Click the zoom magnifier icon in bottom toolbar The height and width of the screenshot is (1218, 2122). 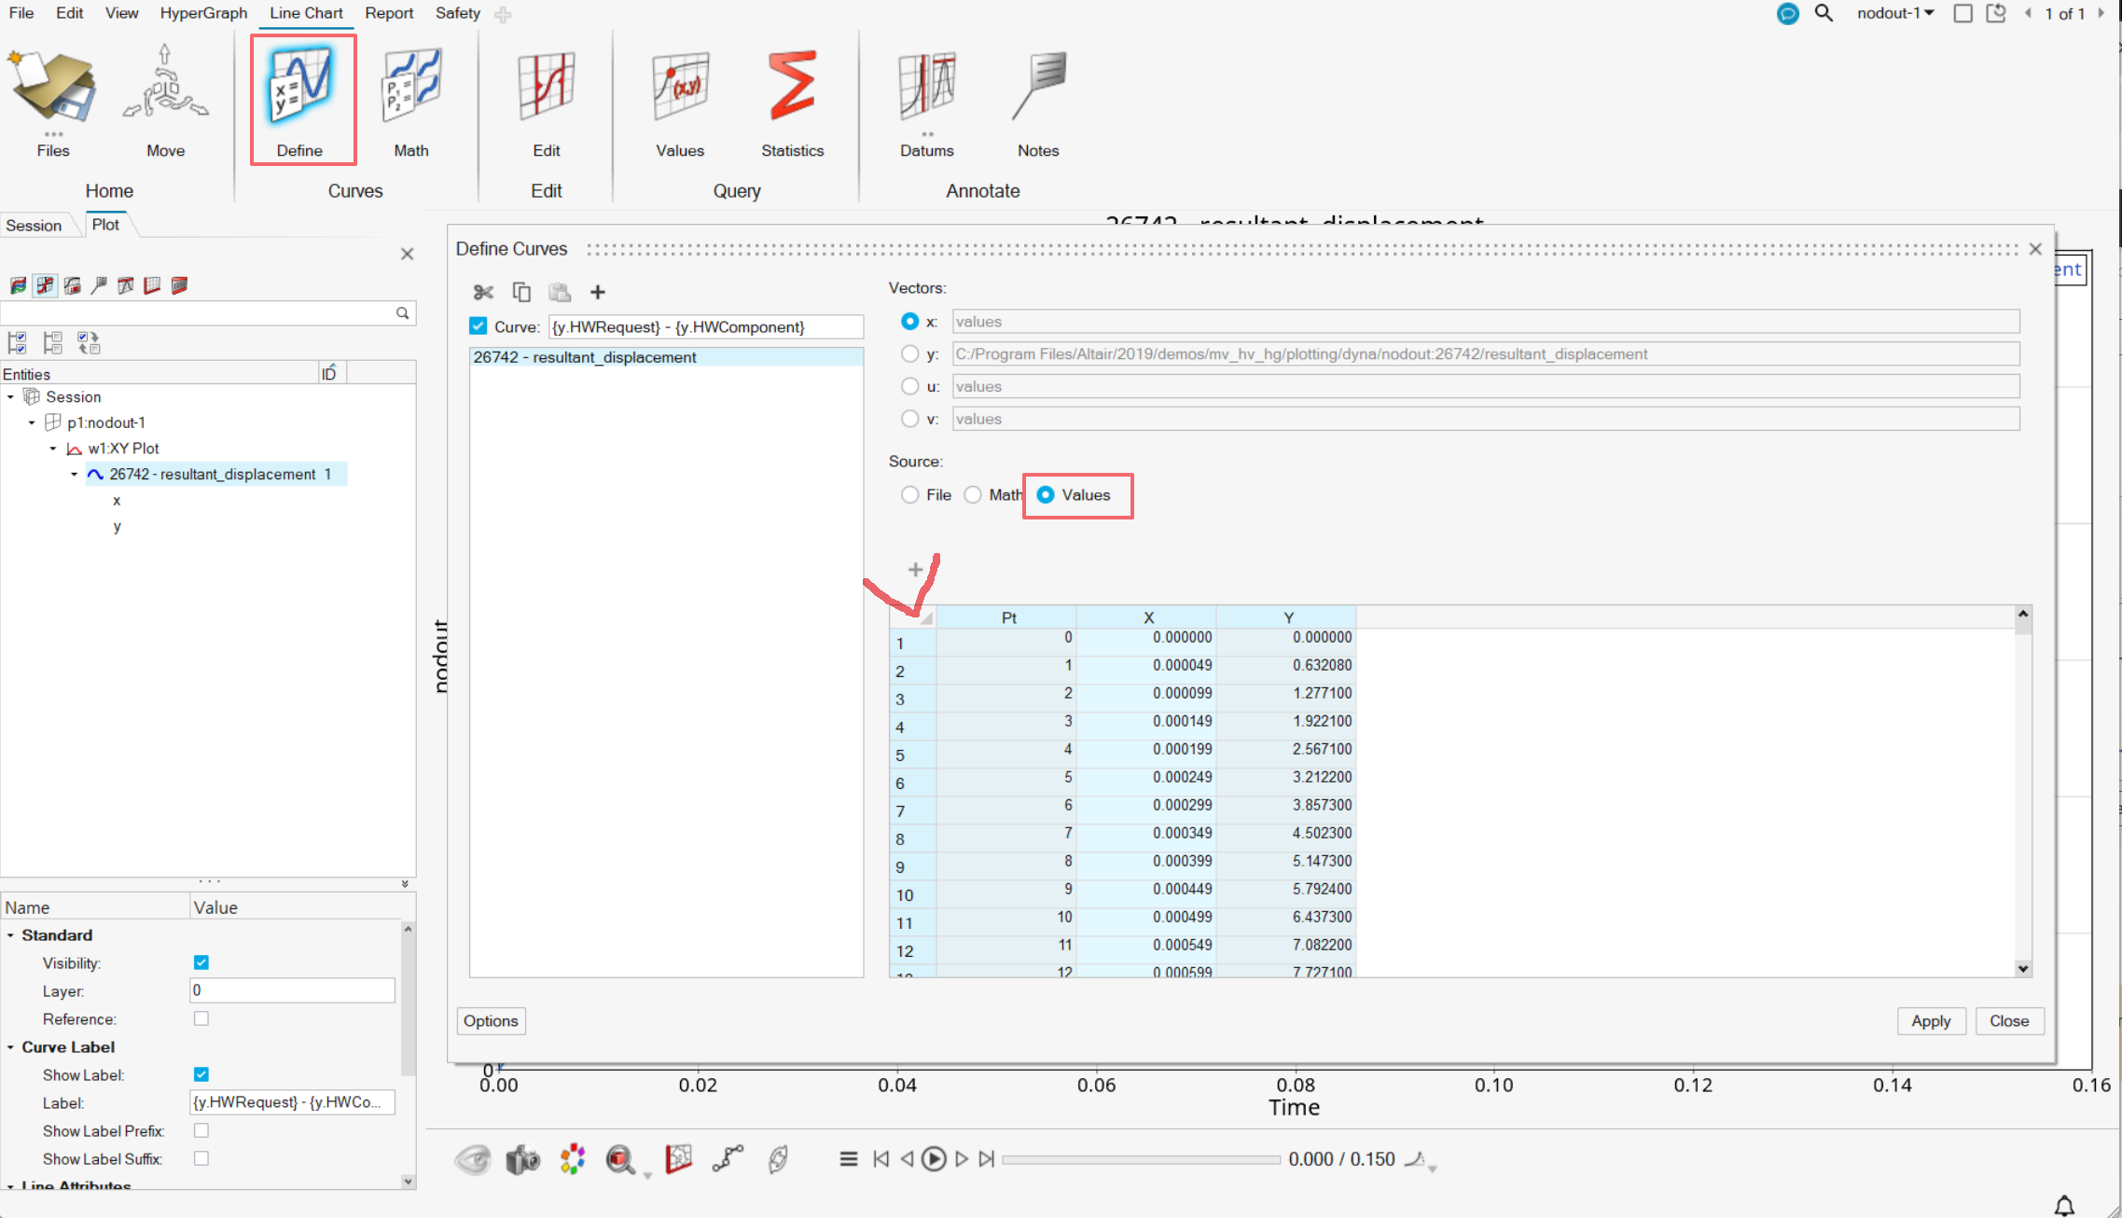click(x=620, y=1159)
